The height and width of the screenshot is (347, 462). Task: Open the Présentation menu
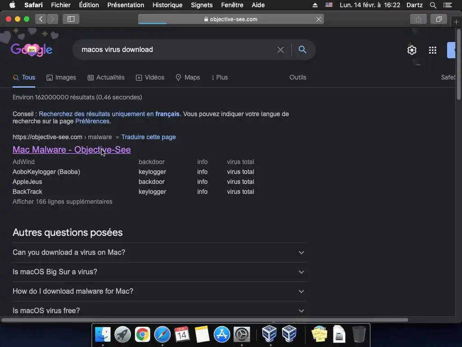coord(126,5)
